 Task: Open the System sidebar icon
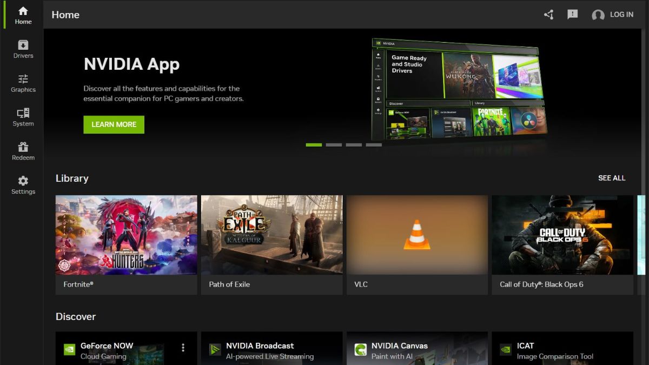23,113
